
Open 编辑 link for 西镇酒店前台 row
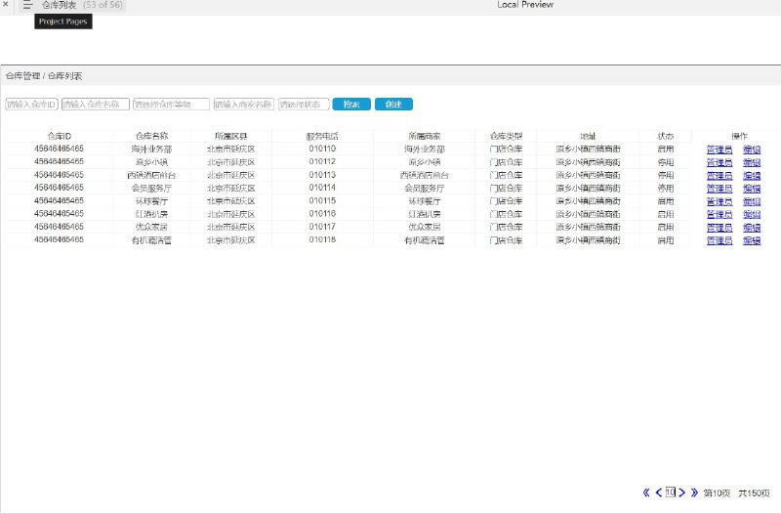(x=752, y=176)
